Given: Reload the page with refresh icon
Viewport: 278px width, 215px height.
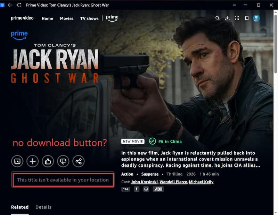Looking at the screenshot, I should pos(19,5).
